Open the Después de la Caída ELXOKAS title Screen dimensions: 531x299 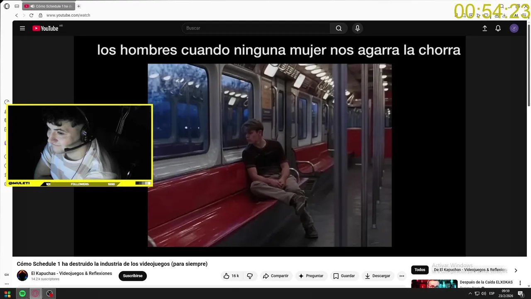coord(486,282)
